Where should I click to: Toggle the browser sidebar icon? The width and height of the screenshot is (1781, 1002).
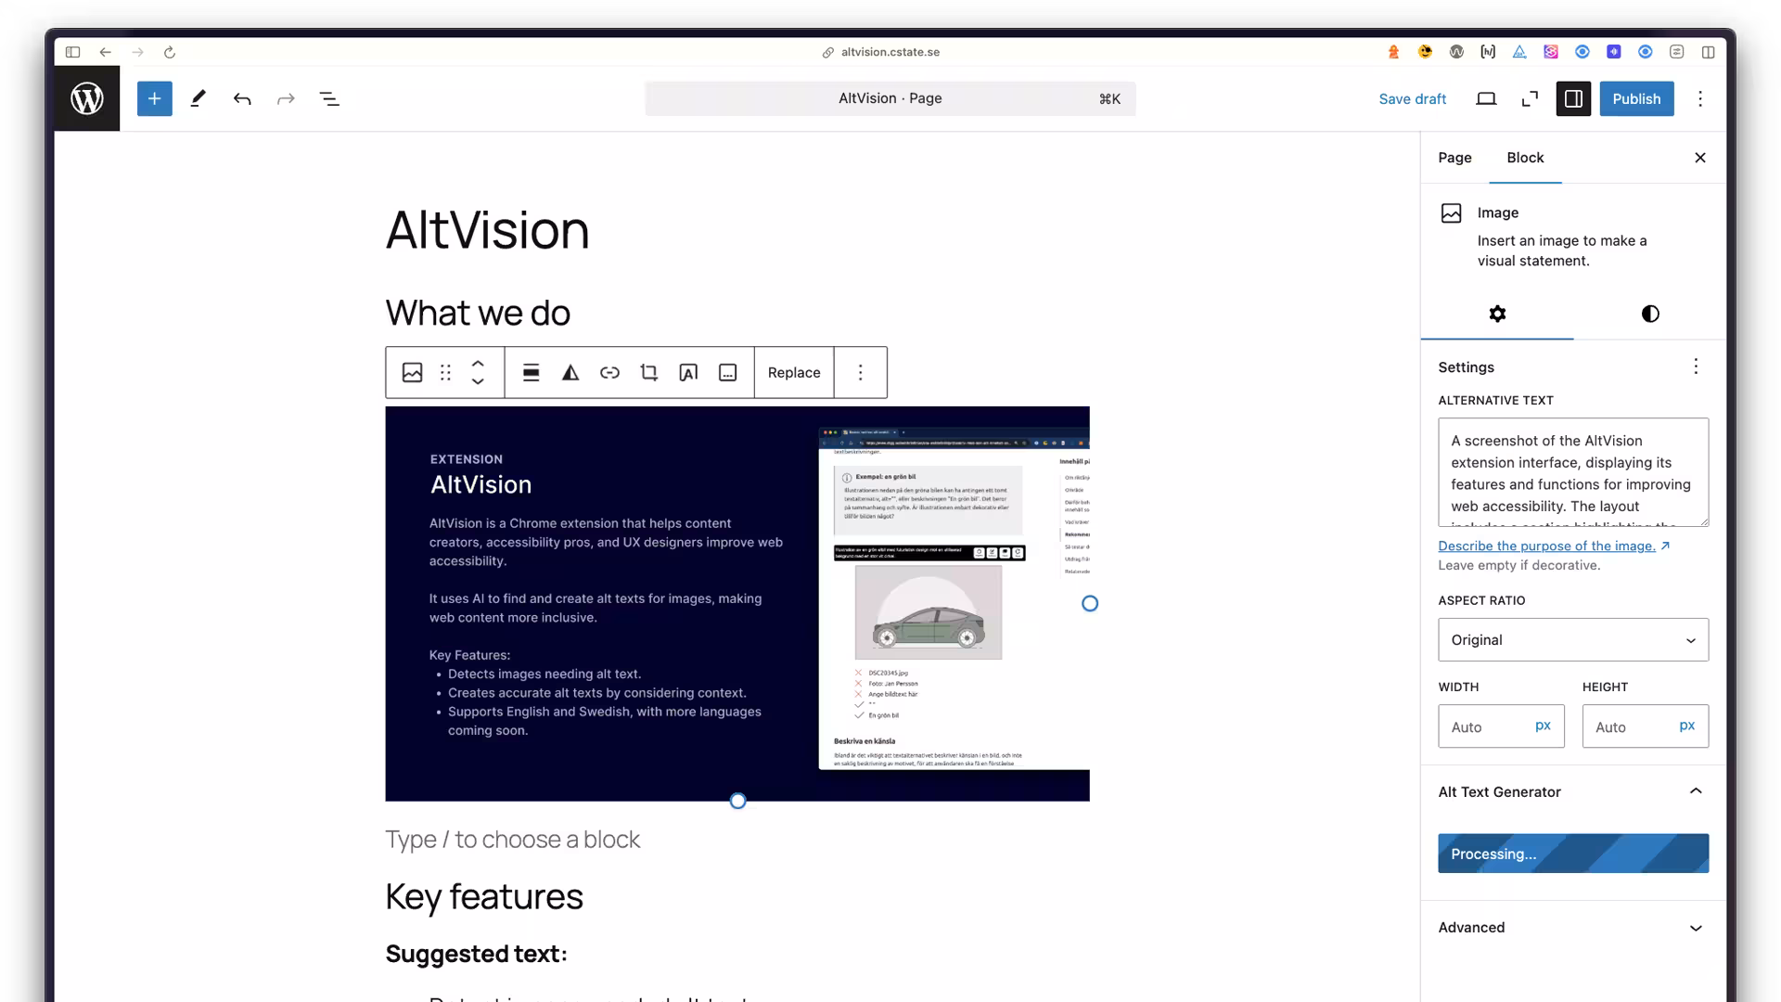pos(72,52)
